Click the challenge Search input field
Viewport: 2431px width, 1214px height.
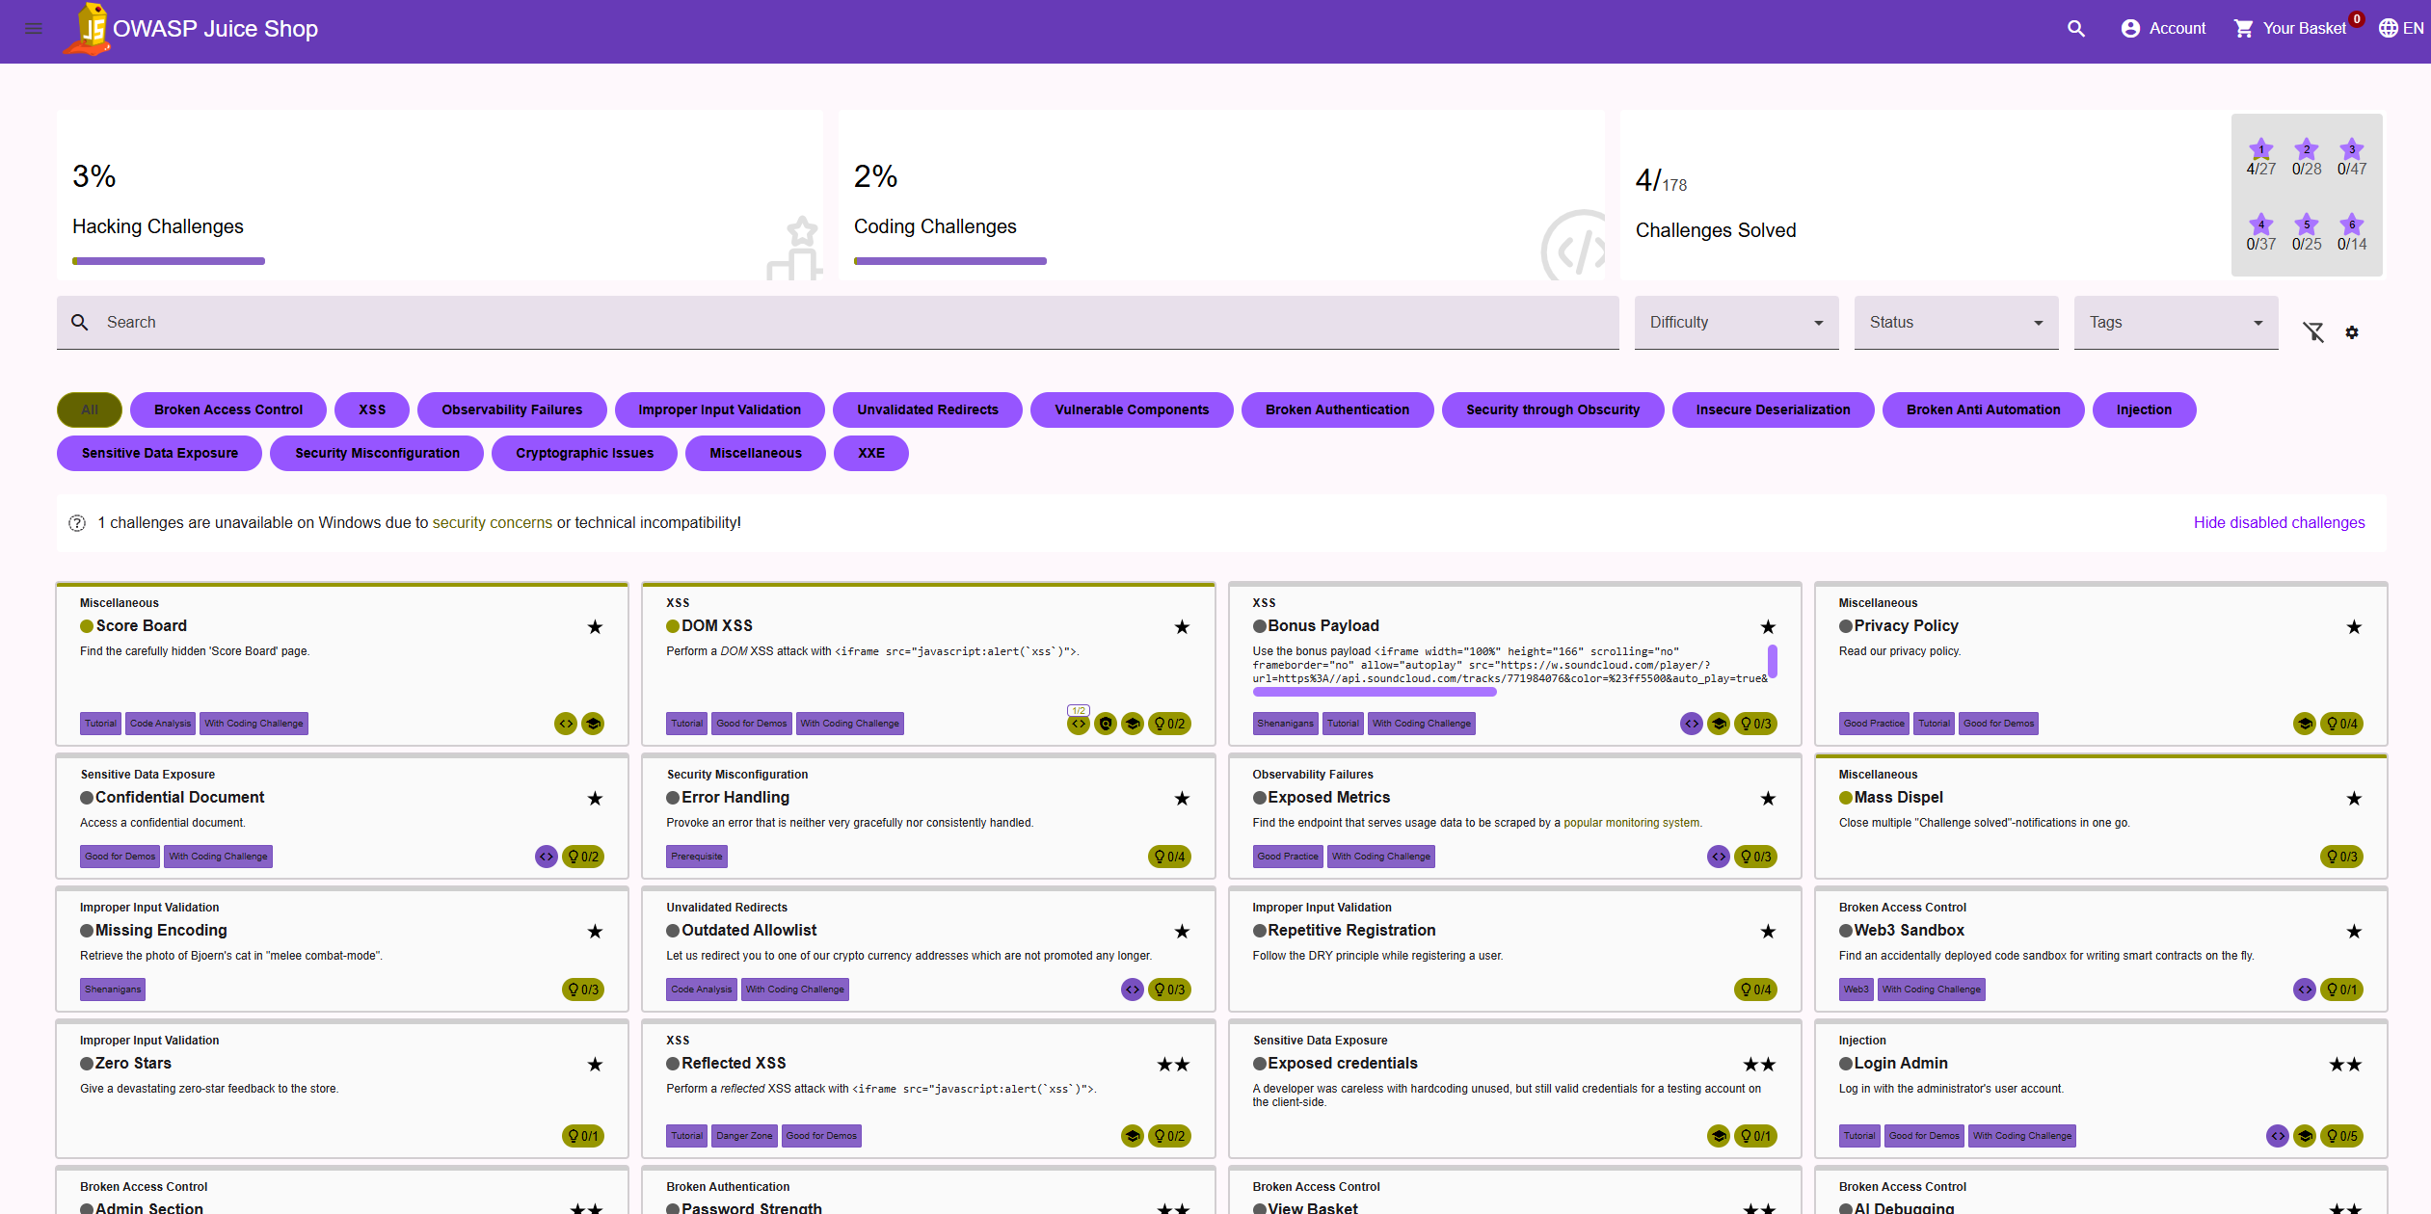838,323
